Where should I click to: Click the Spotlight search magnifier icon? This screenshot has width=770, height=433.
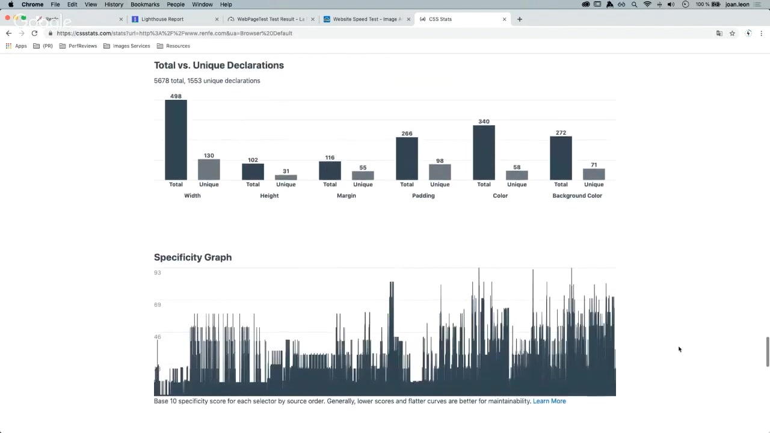click(x=634, y=4)
